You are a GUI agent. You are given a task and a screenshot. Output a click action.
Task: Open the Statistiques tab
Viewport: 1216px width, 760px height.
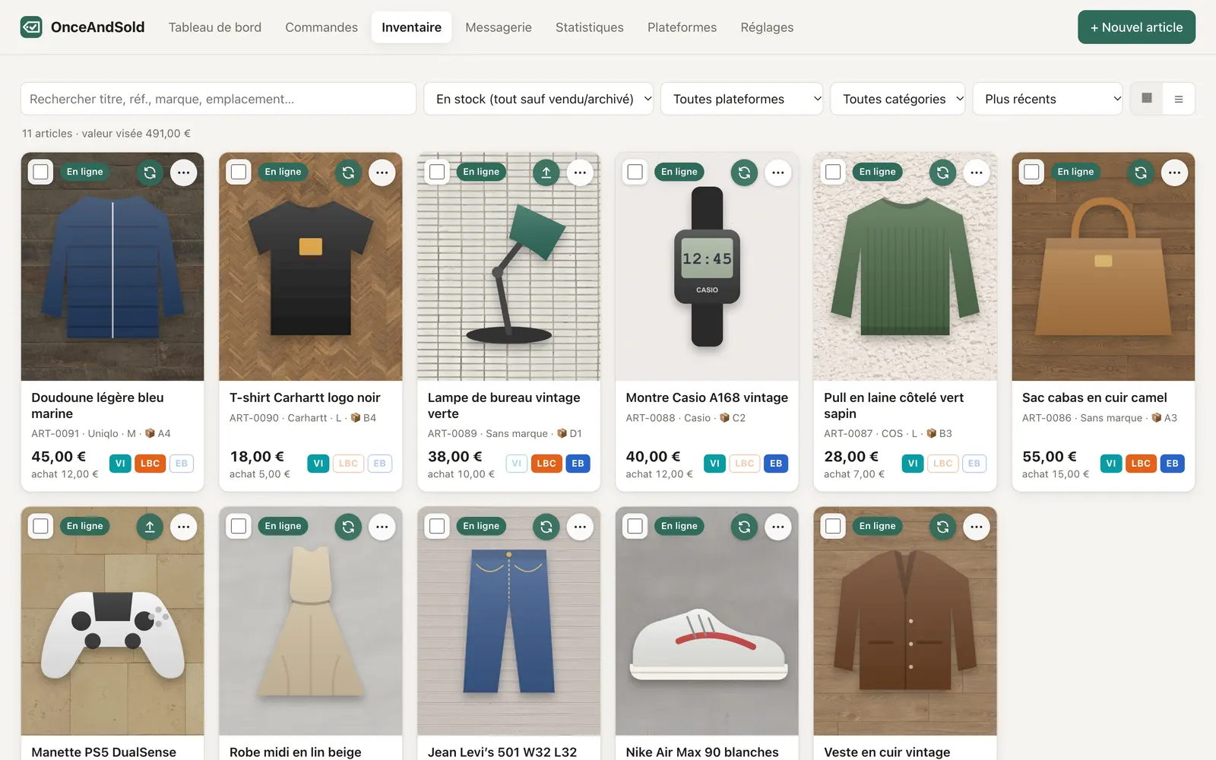(590, 27)
